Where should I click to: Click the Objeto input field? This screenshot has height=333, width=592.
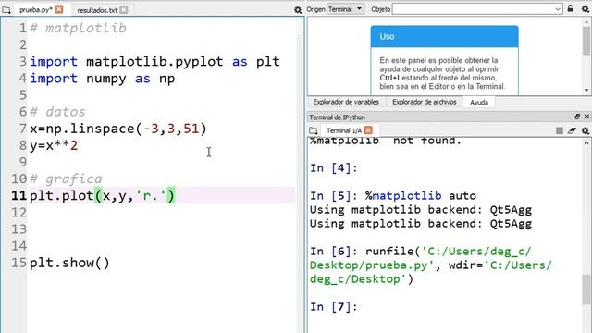[x=473, y=9]
